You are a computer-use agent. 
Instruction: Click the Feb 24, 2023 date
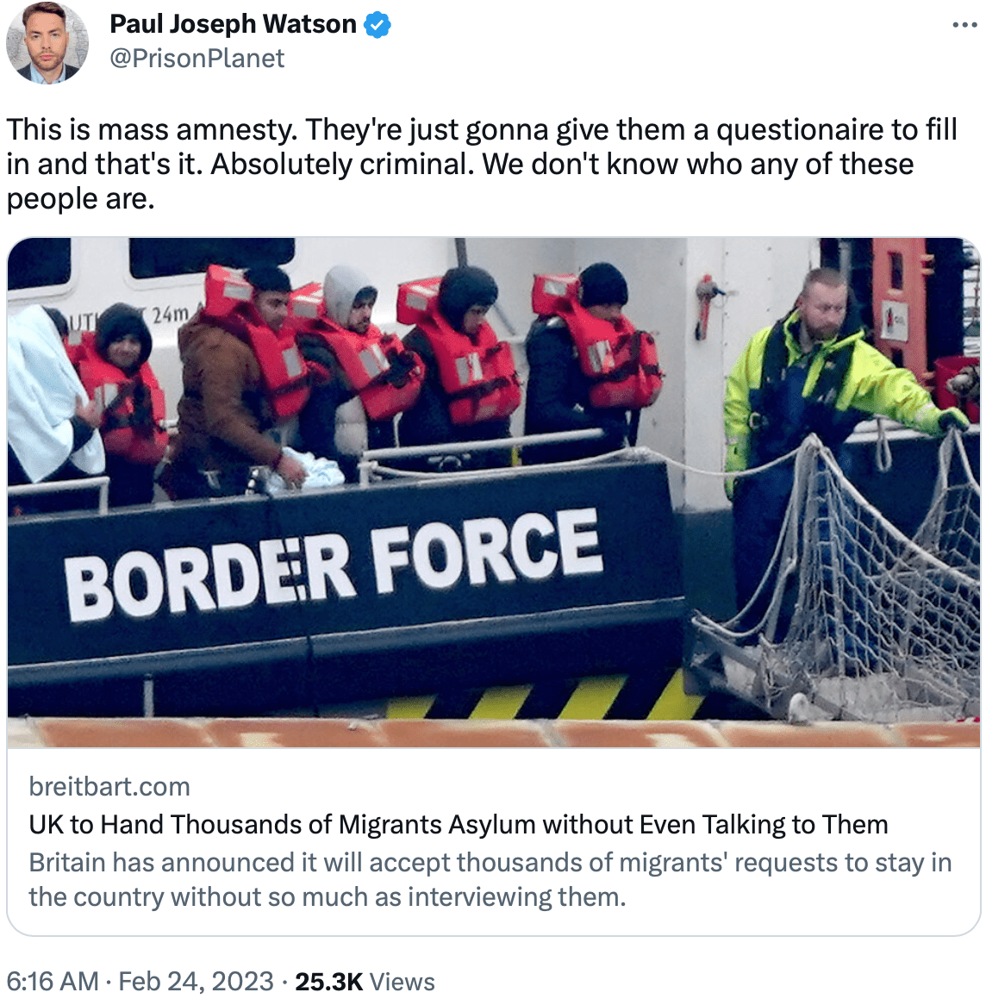(197, 981)
